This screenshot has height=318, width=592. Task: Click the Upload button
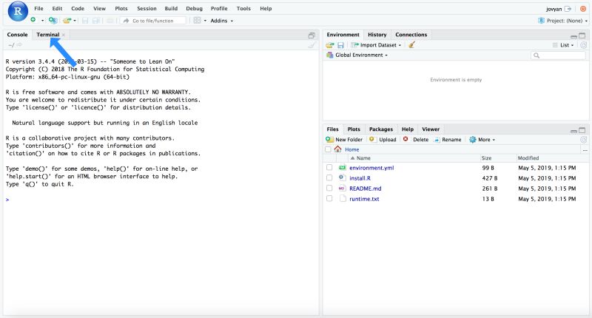point(383,140)
